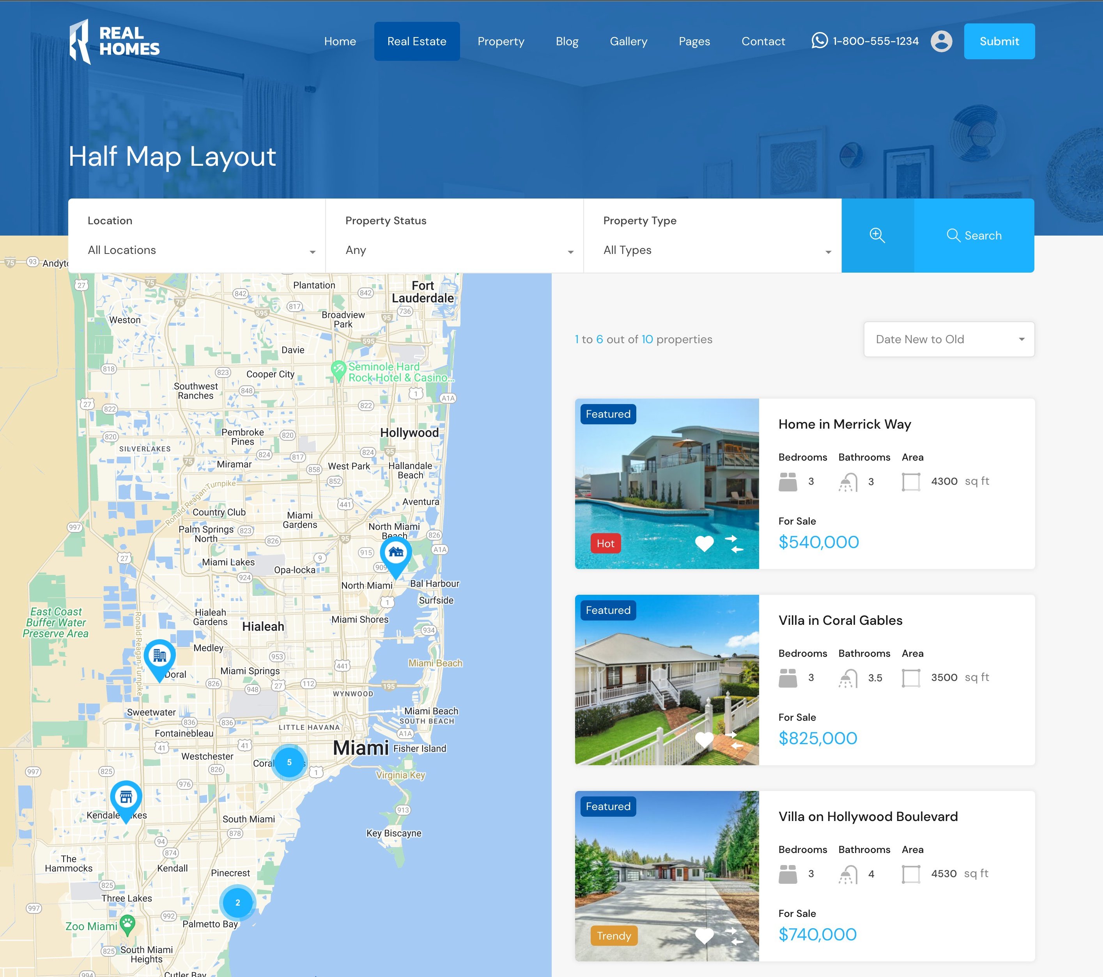The image size is (1103, 977).
Task: Open the Property menu item
Action: click(500, 42)
